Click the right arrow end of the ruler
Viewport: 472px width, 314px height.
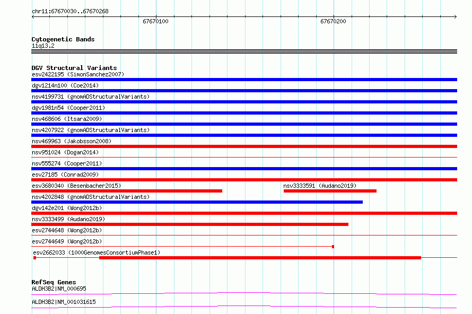(456, 16)
